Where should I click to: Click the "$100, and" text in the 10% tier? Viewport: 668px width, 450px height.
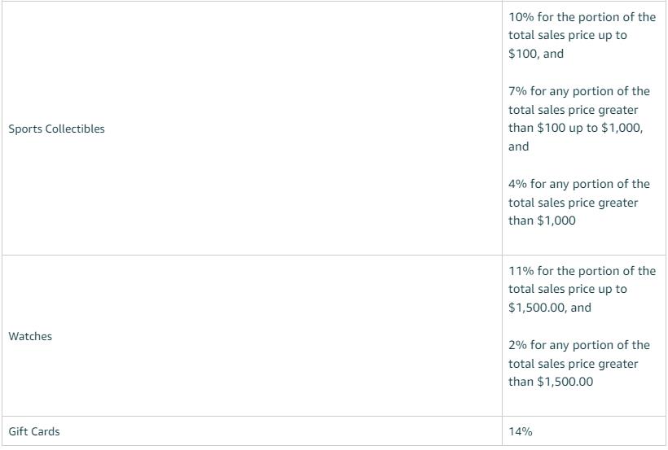[536, 54]
